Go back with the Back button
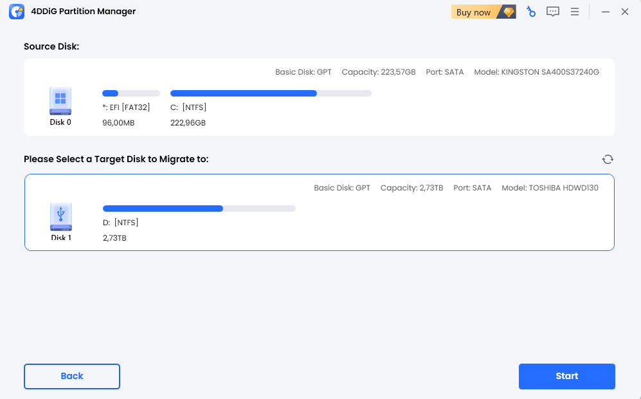The image size is (641, 399). click(x=72, y=376)
